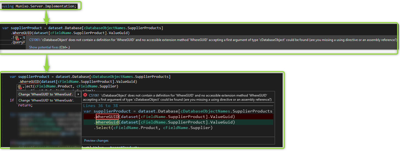
Task: Click the return; statement in the code
Action: (25, 105)
